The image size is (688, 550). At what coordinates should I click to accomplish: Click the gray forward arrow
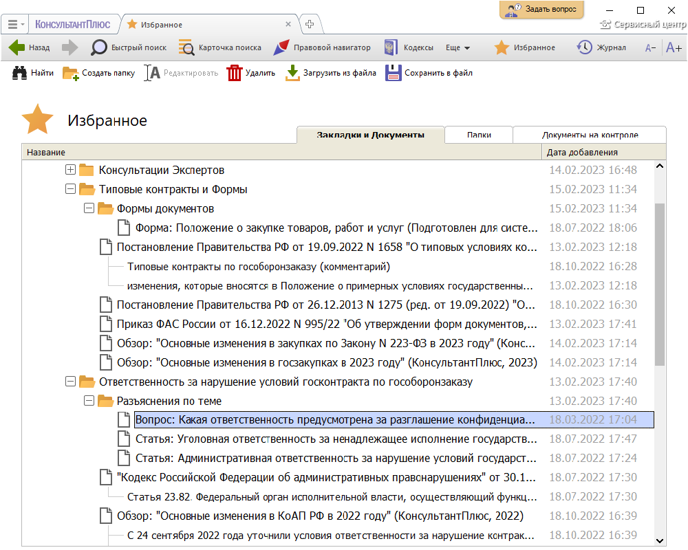(x=69, y=47)
